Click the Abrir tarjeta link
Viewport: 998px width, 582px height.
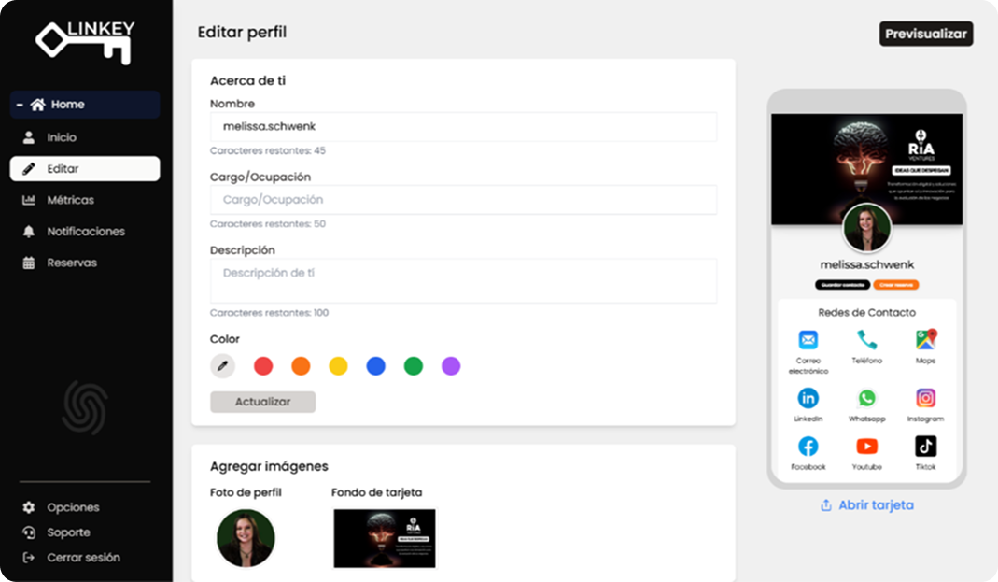click(866, 505)
